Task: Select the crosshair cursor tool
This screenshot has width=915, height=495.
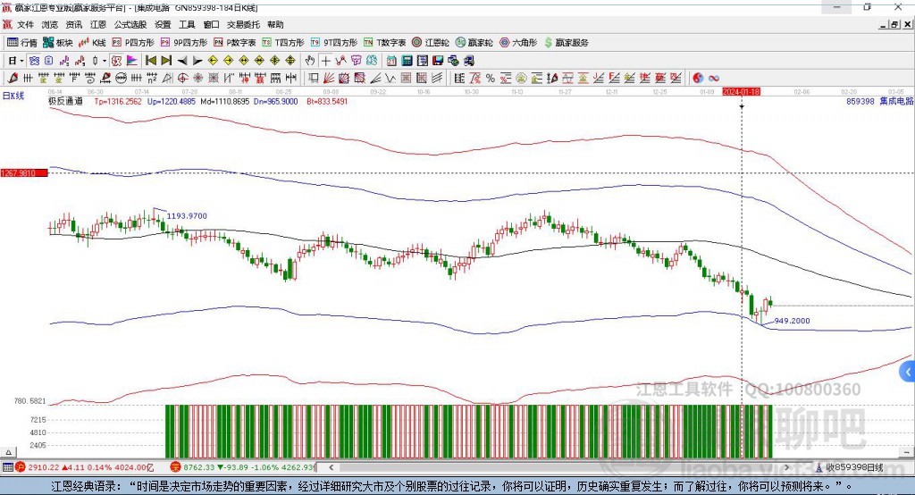Action: (326, 60)
